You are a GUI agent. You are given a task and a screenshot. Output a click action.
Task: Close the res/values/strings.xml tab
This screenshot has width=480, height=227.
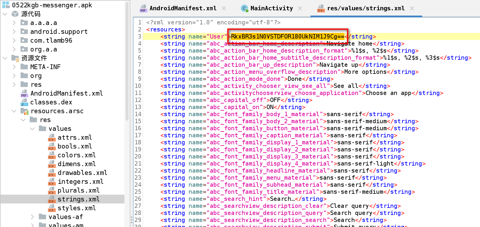(412, 8)
